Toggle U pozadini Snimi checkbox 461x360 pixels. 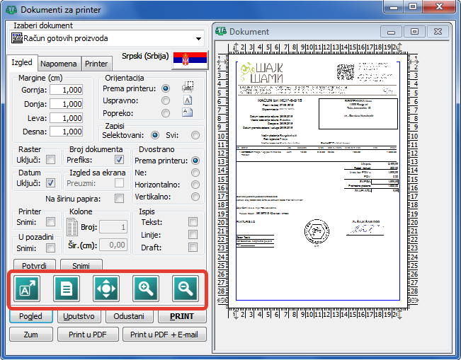coord(50,248)
